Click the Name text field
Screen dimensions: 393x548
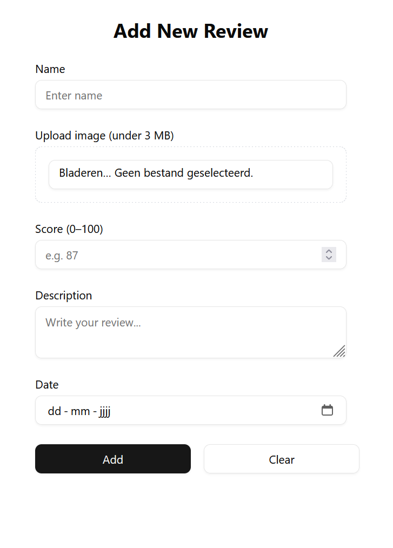point(190,95)
